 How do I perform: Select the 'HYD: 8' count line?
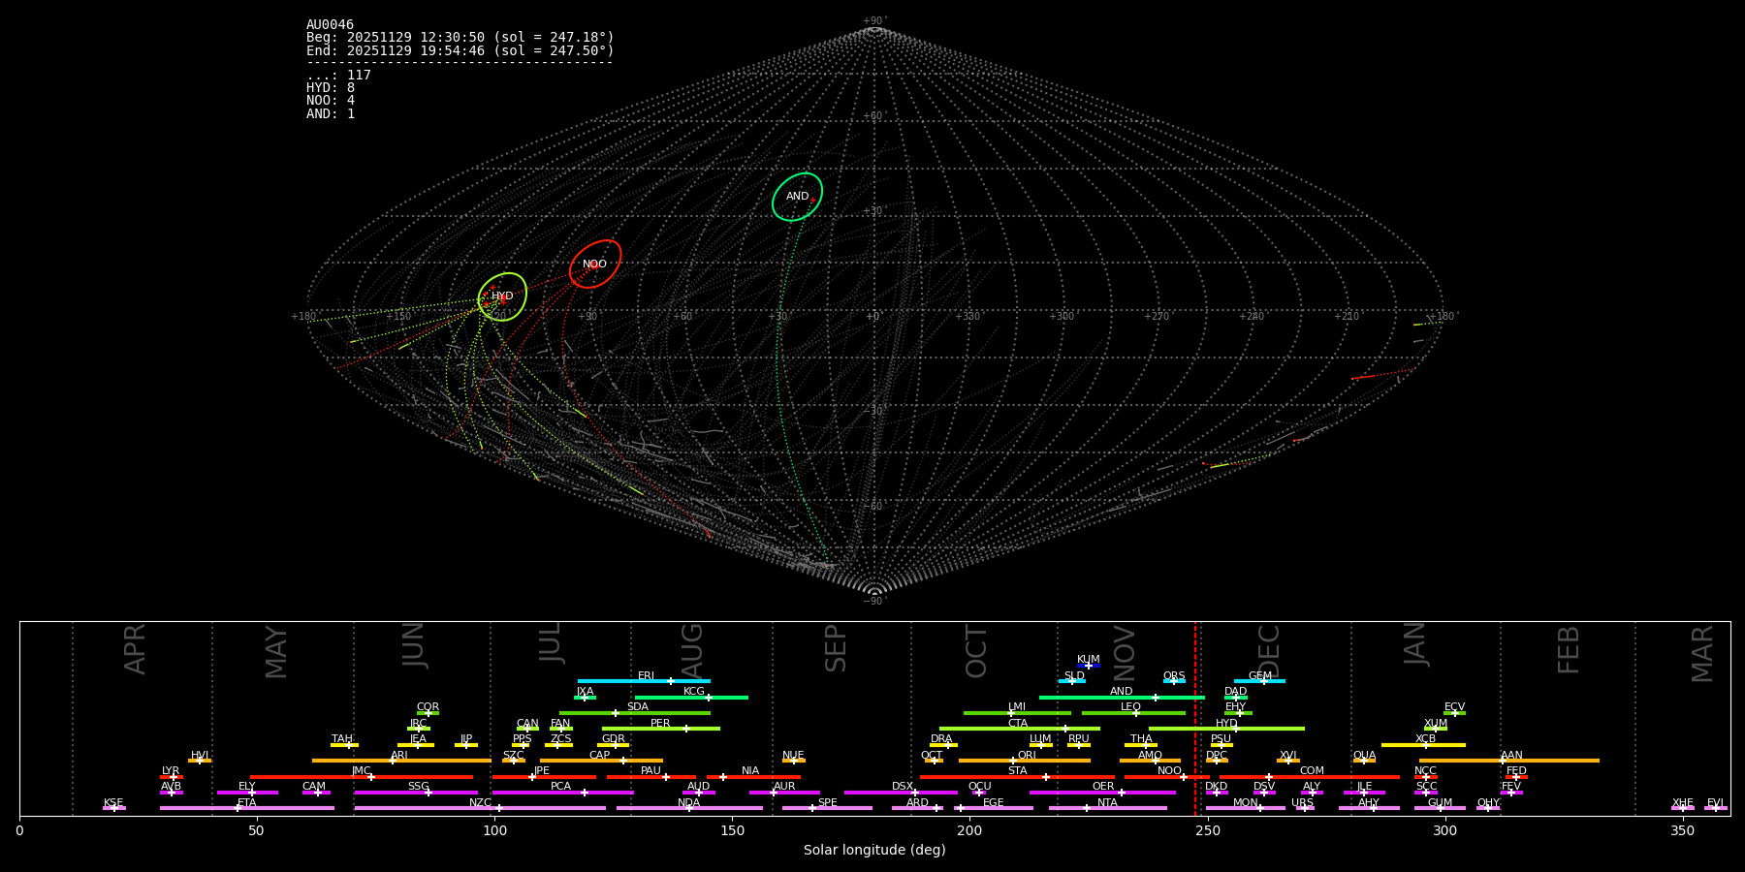pos(331,88)
